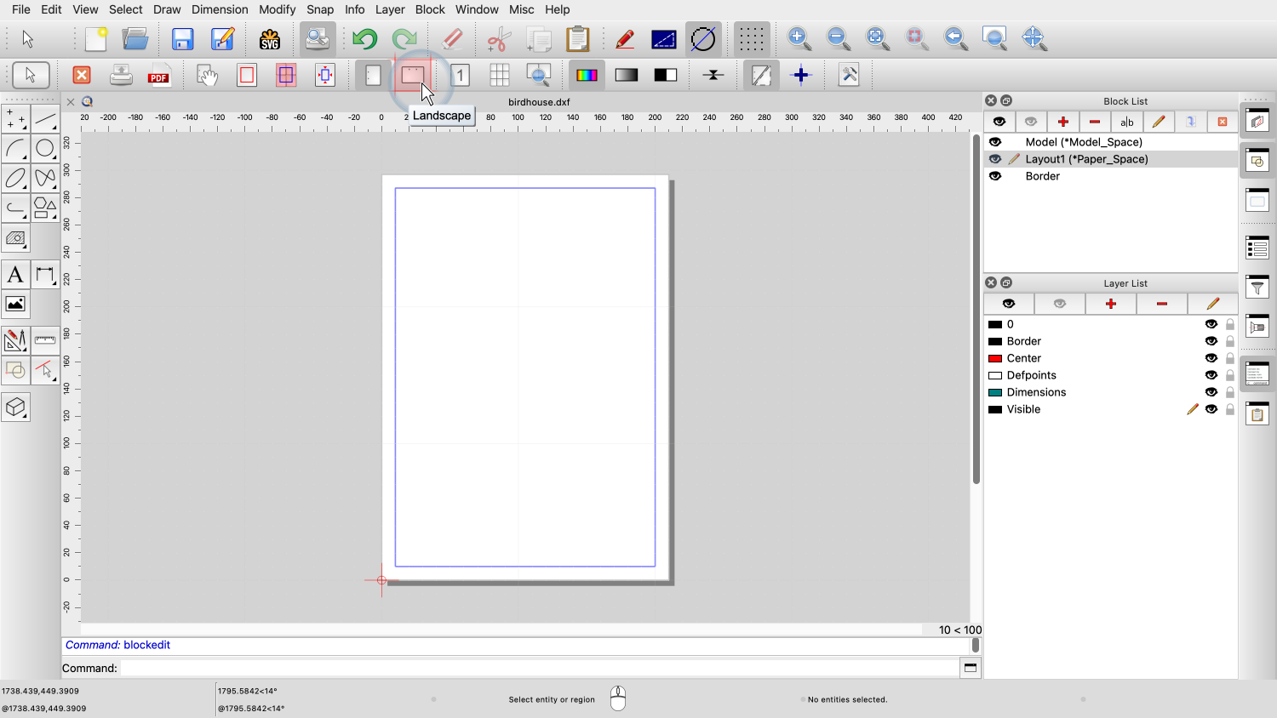Expand the Circle tools palette
Viewport: 1277px width, 718px height.
(45, 149)
